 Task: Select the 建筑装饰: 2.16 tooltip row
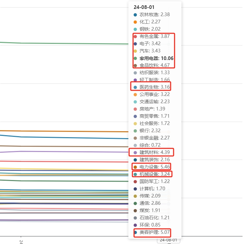(152, 160)
